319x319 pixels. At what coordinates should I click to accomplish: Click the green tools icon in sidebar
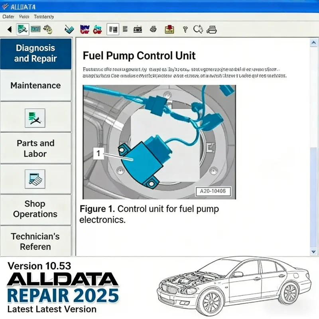(x=35, y=118)
